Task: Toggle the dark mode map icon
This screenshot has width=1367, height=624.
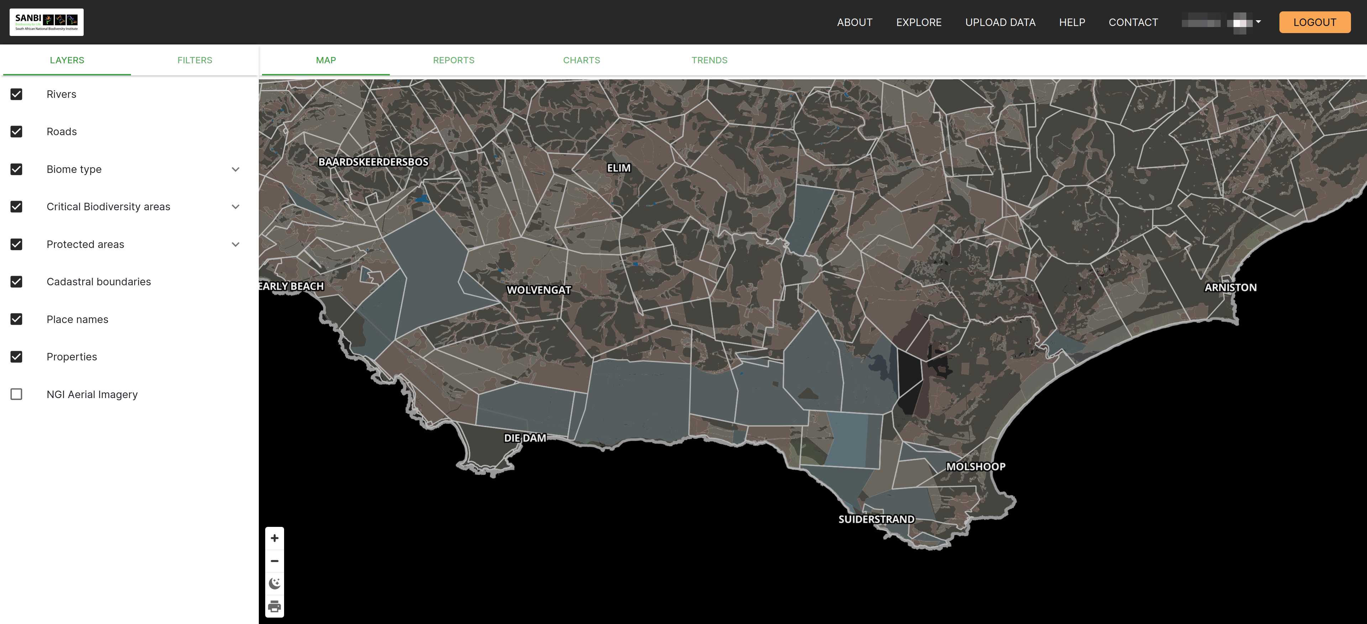Action: [x=274, y=584]
